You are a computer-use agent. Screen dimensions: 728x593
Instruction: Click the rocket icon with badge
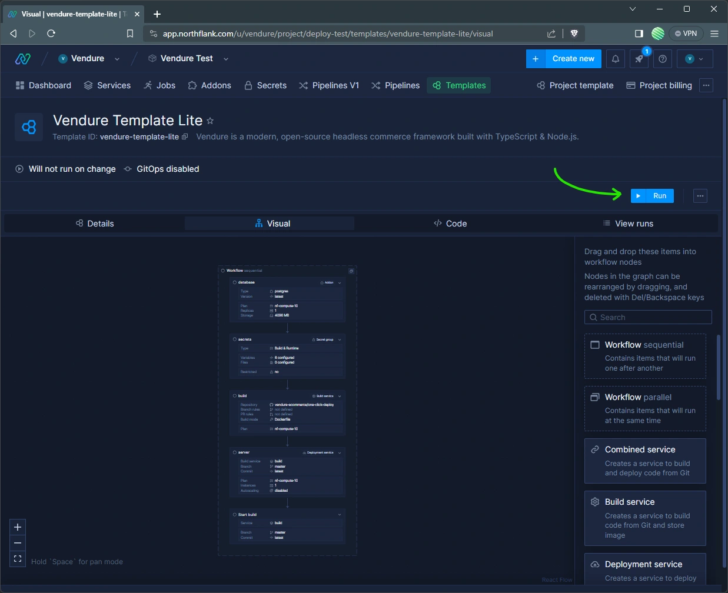point(639,59)
